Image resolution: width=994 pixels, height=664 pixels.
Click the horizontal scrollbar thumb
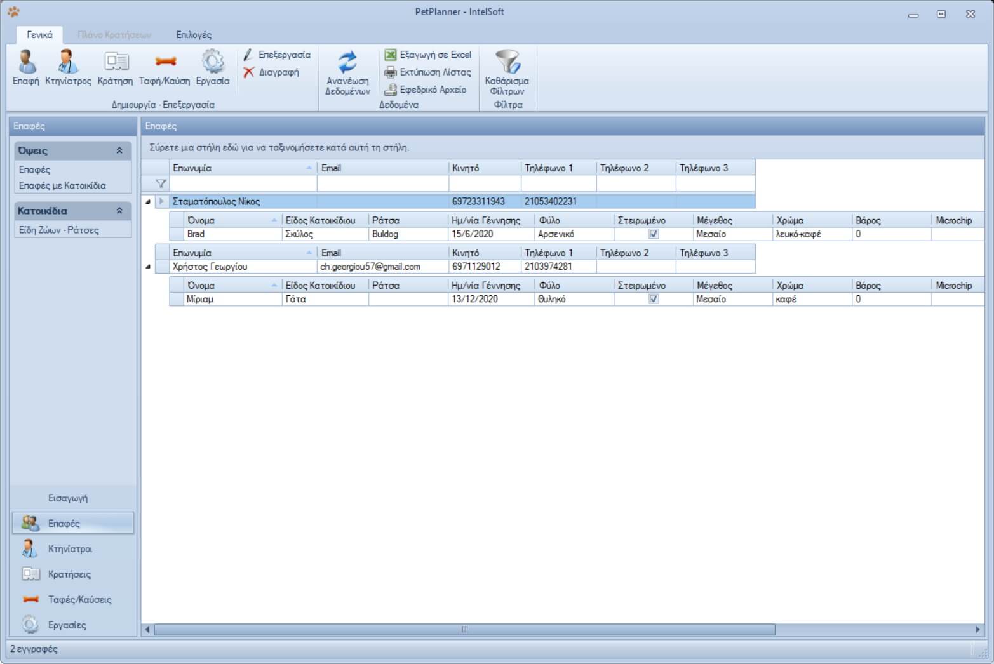tap(464, 630)
